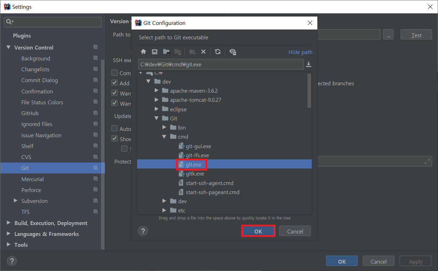Jump to project directory via toolbar icon

[166, 52]
